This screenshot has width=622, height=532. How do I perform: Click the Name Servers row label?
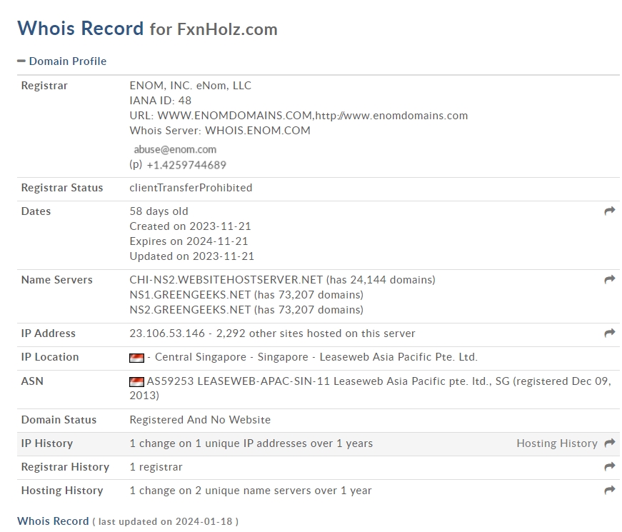(x=56, y=280)
